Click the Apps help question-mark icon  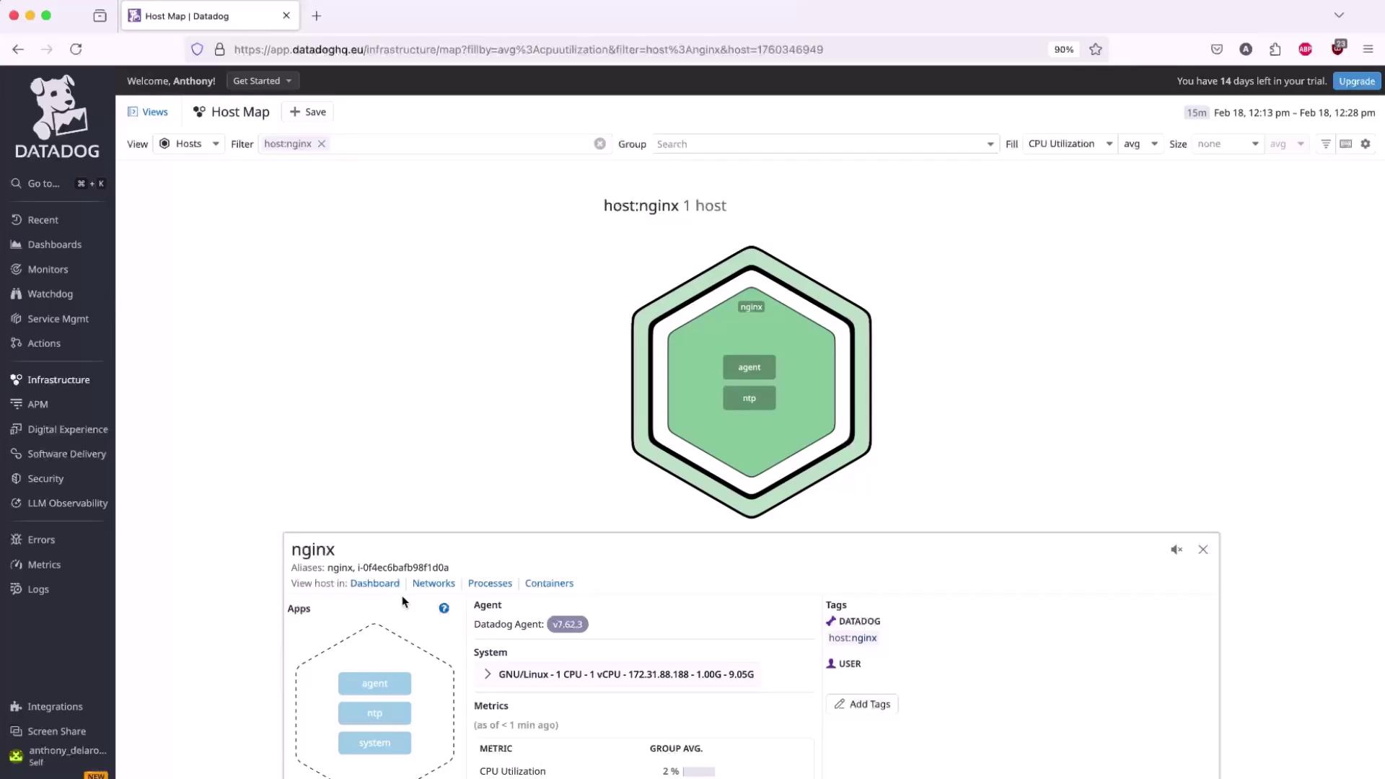(x=444, y=608)
